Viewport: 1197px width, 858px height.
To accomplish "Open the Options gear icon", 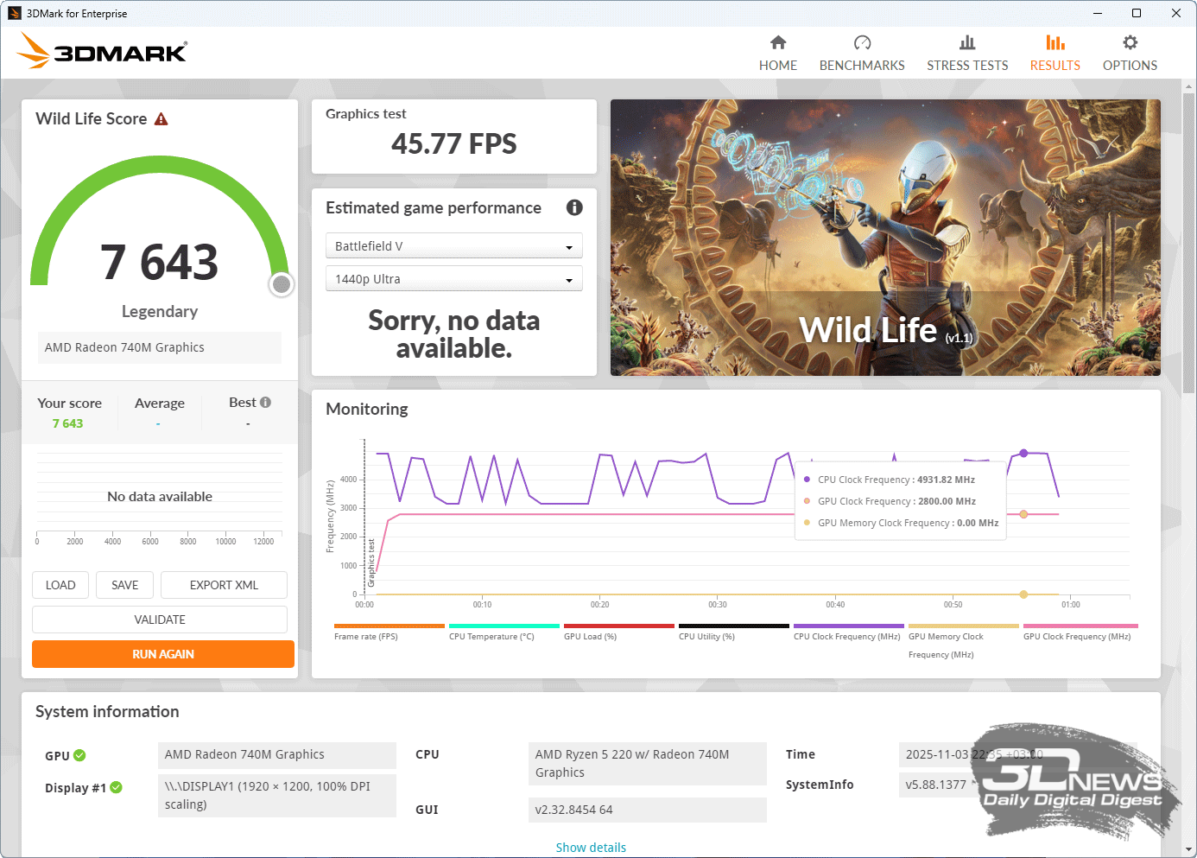I will point(1130,43).
